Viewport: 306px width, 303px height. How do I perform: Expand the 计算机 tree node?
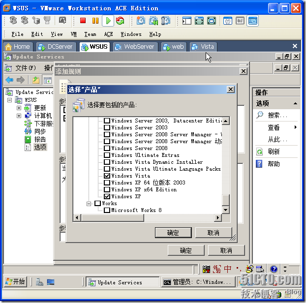tap(19, 116)
